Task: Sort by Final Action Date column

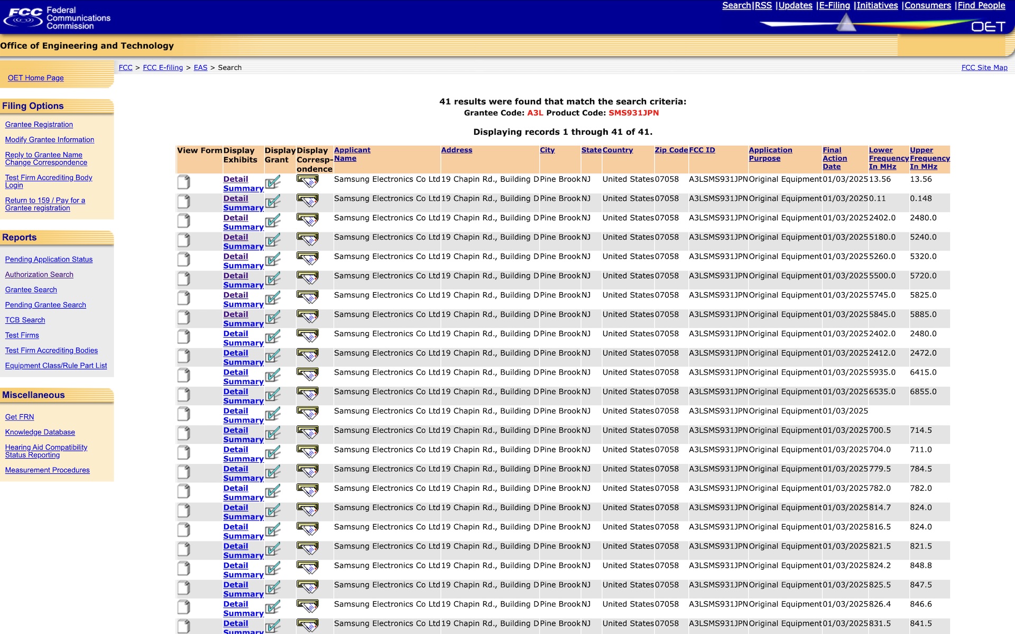Action: click(x=834, y=158)
